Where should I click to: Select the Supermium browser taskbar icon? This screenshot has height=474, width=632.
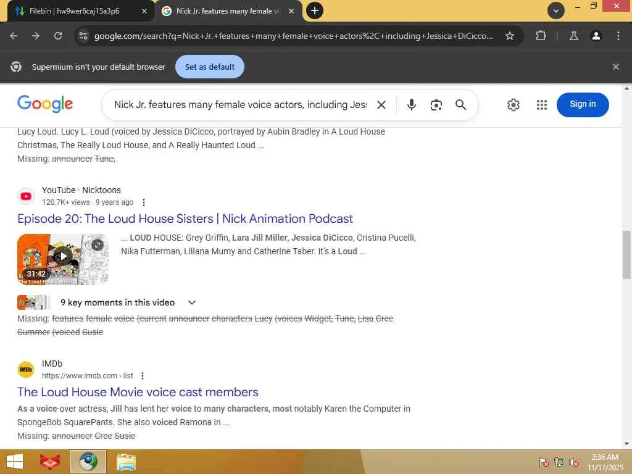click(88, 462)
